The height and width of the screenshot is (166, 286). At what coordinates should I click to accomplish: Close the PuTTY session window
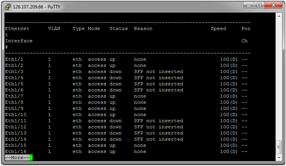pos(273,5)
